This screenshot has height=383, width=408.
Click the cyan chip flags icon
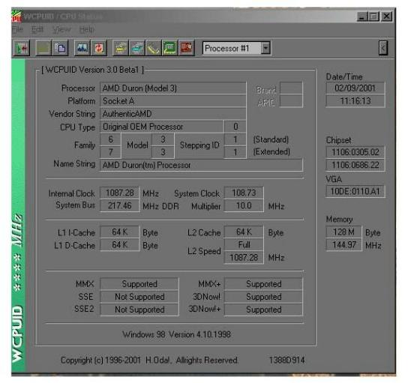[137, 48]
